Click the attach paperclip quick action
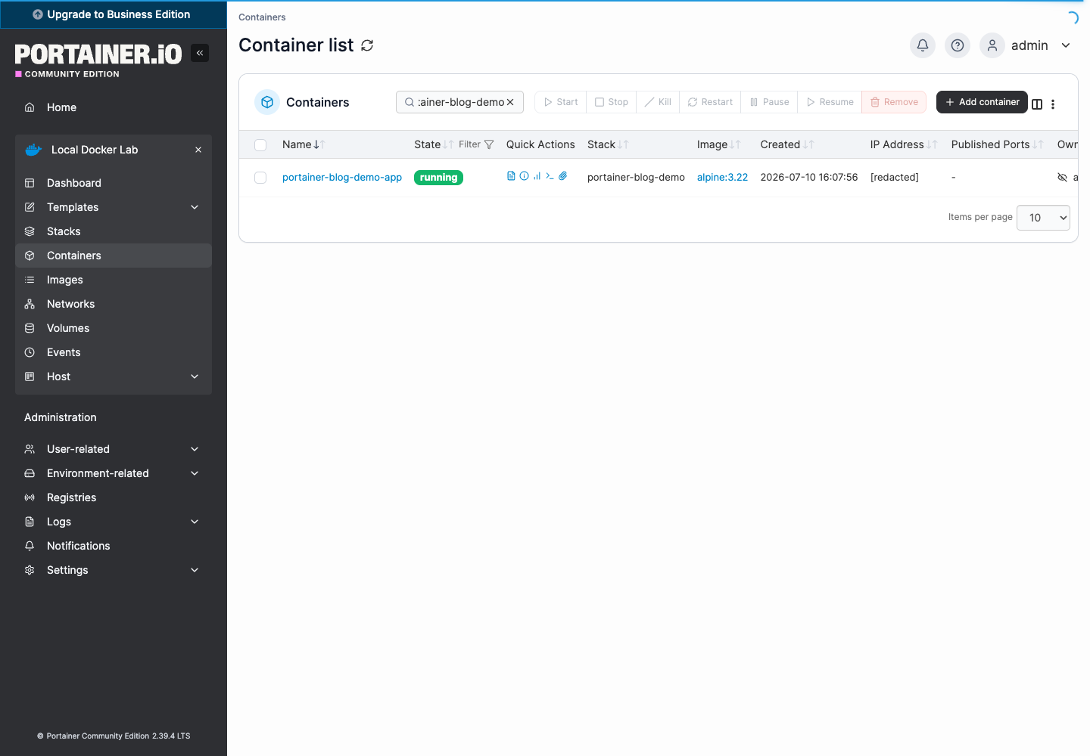The width and height of the screenshot is (1090, 756). click(x=562, y=176)
